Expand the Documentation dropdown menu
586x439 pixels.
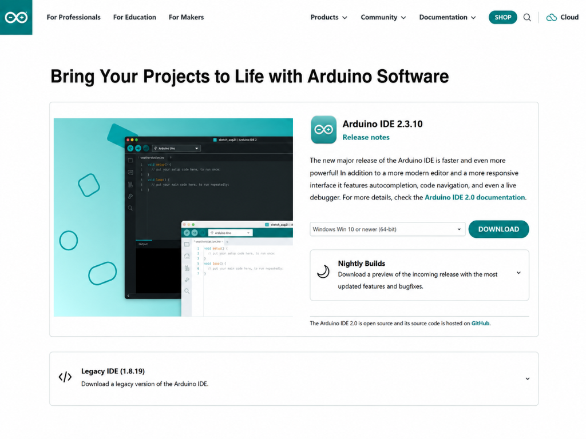[x=448, y=17]
